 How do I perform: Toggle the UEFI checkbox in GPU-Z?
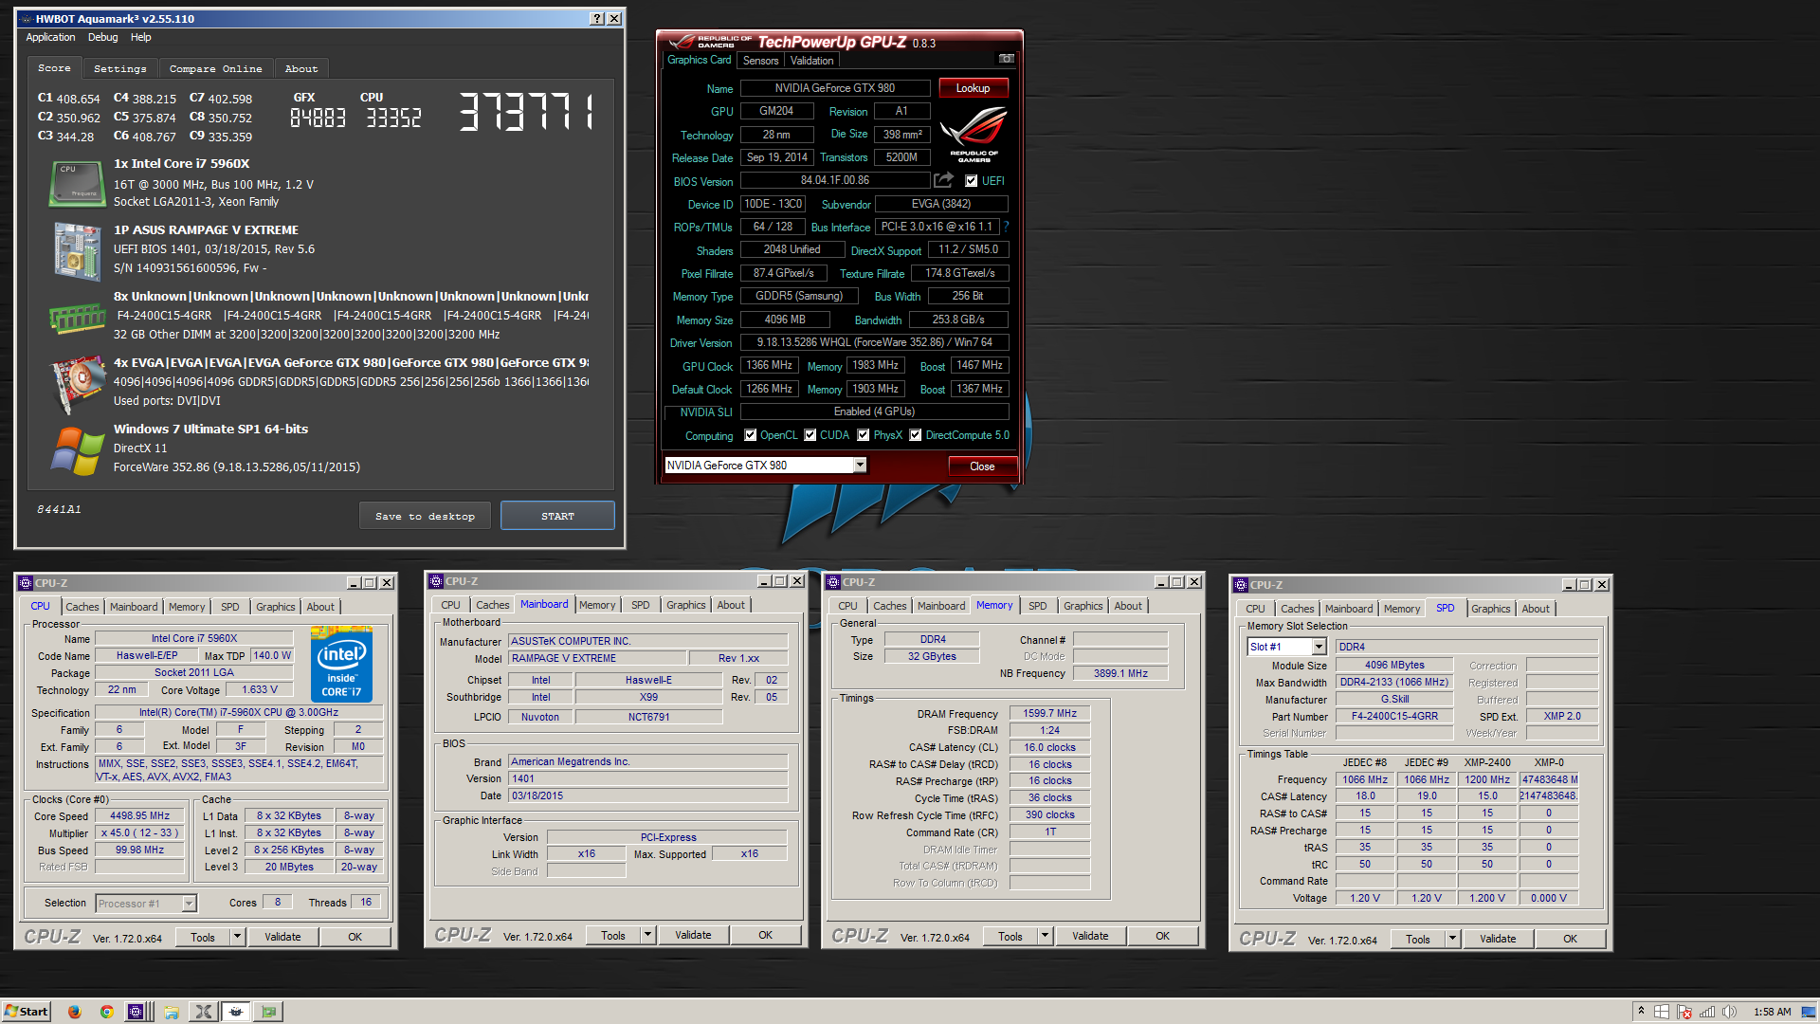click(x=971, y=181)
